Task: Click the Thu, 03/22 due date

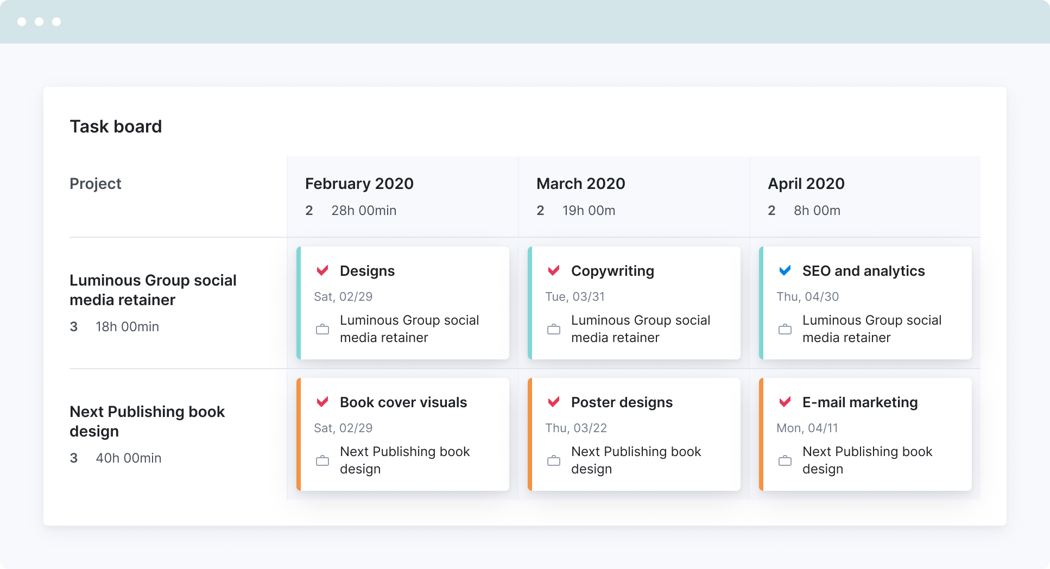Action: (x=576, y=428)
